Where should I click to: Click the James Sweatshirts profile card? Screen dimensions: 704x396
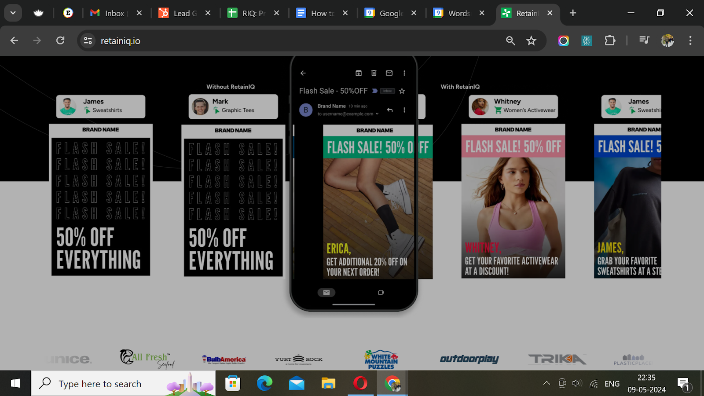click(x=101, y=106)
